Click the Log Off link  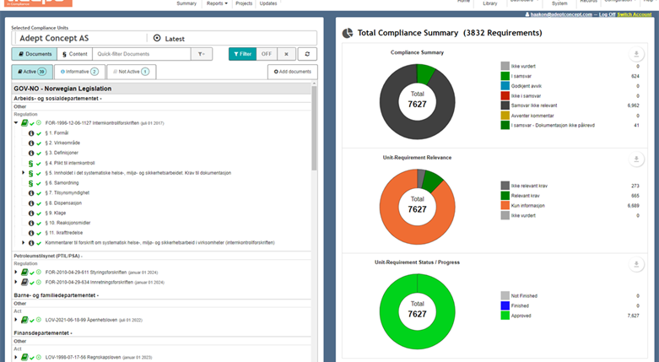click(x=607, y=14)
